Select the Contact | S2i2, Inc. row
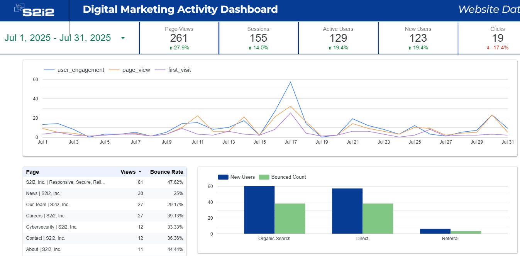 coord(105,238)
